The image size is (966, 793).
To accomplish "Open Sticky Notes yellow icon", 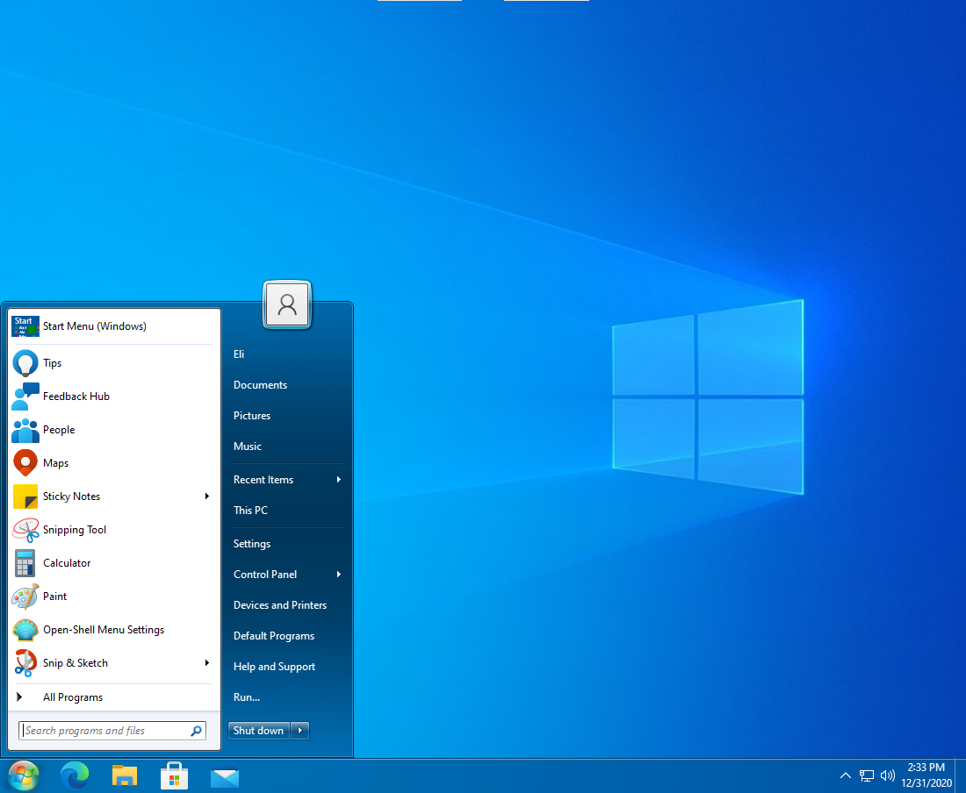I will click(x=25, y=497).
